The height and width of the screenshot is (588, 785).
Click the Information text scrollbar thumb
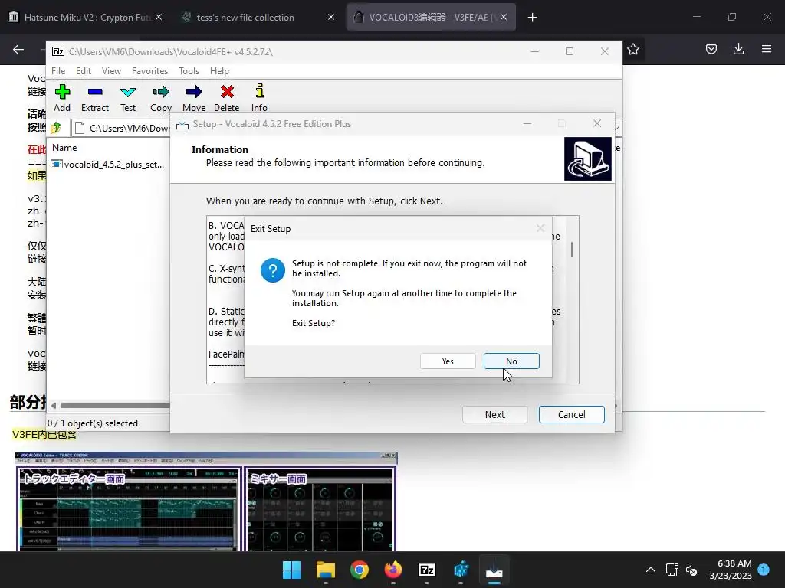click(x=572, y=250)
